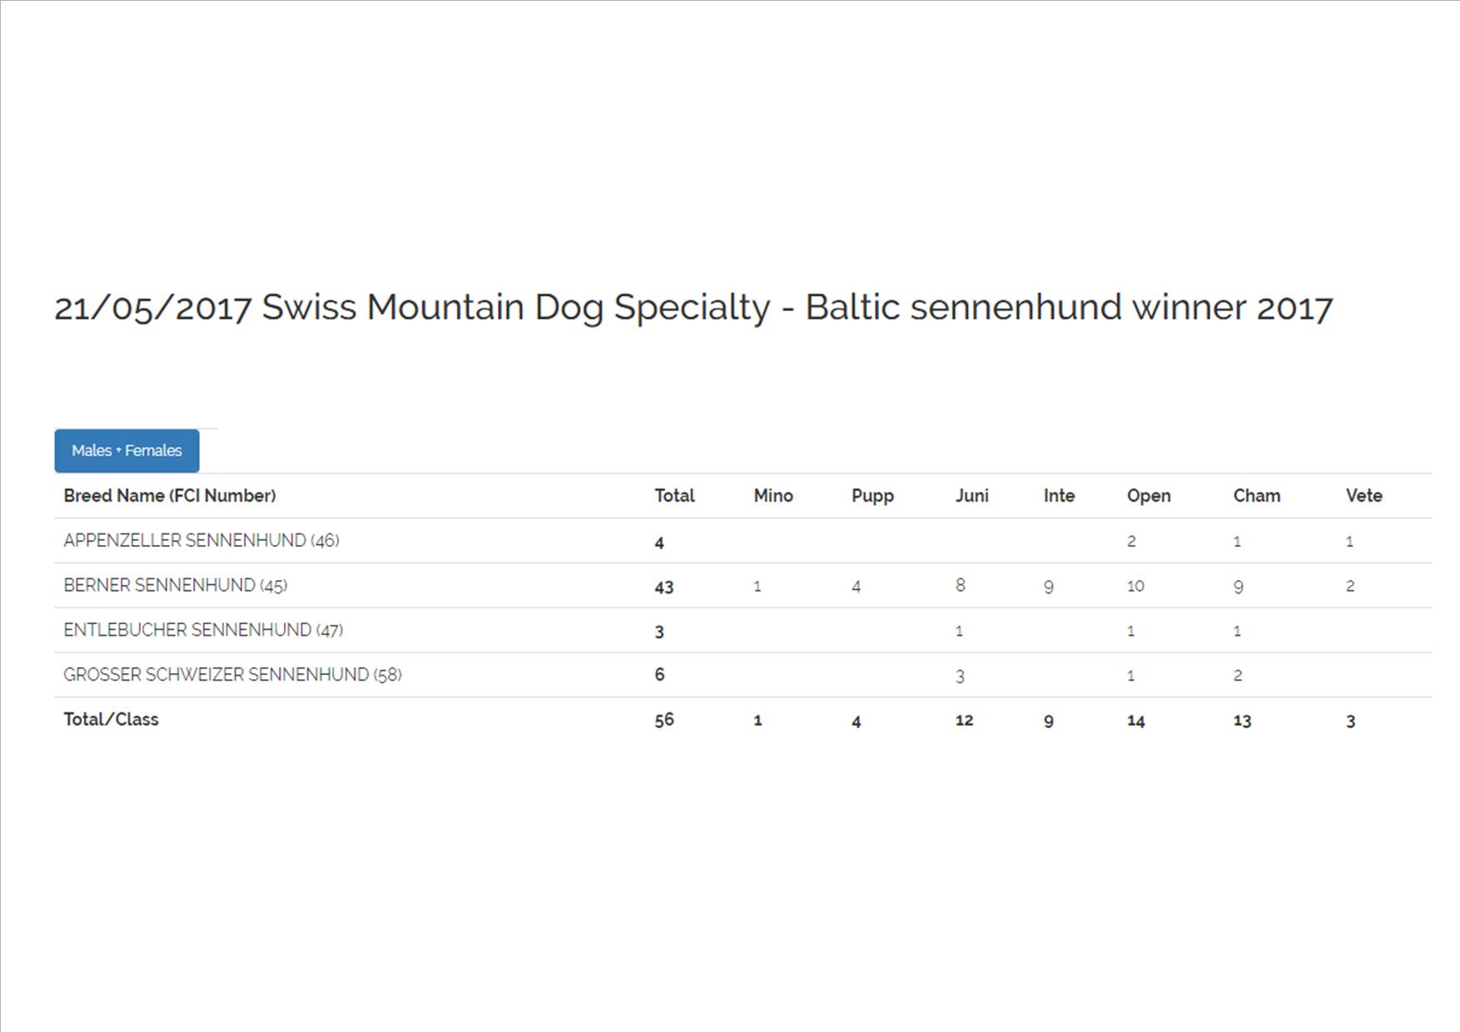Image resolution: width=1460 pixels, height=1032 pixels.
Task: Select the Juni class total 12
Action: pos(964,721)
